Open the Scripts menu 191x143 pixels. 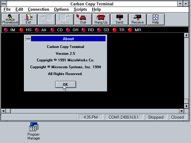(x=80, y=10)
